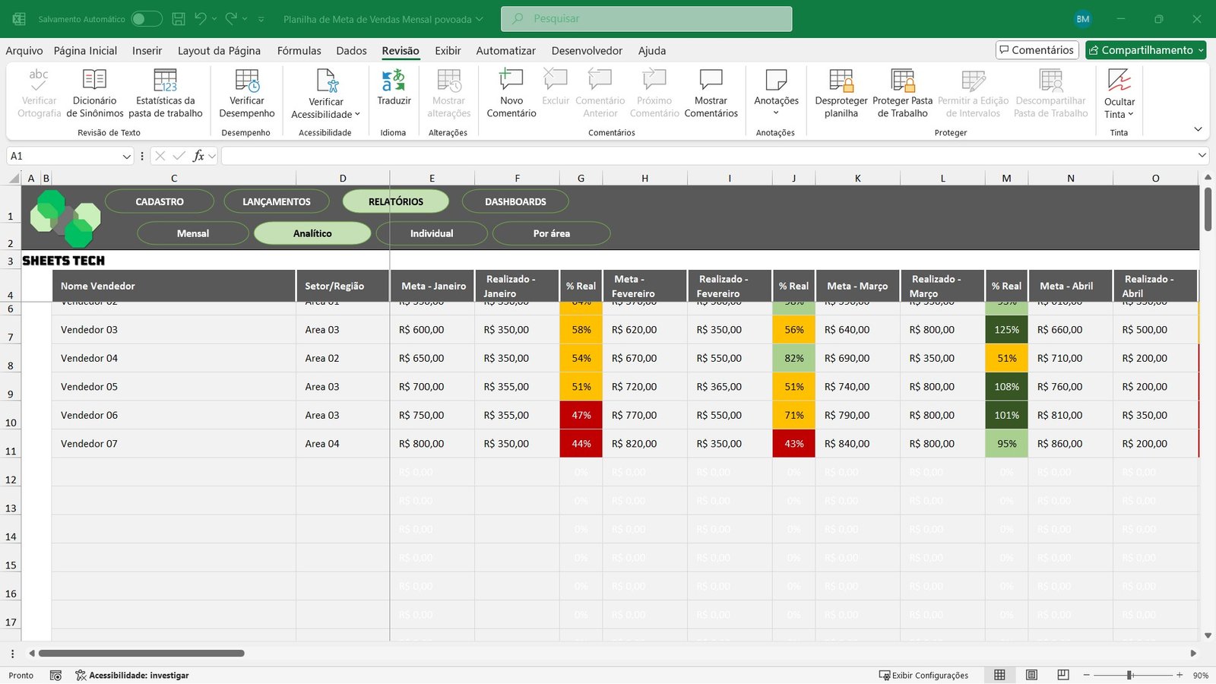Click the LANÇAMENTOS navigation button
Image resolution: width=1216 pixels, height=684 pixels.
(x=277, y=201)
